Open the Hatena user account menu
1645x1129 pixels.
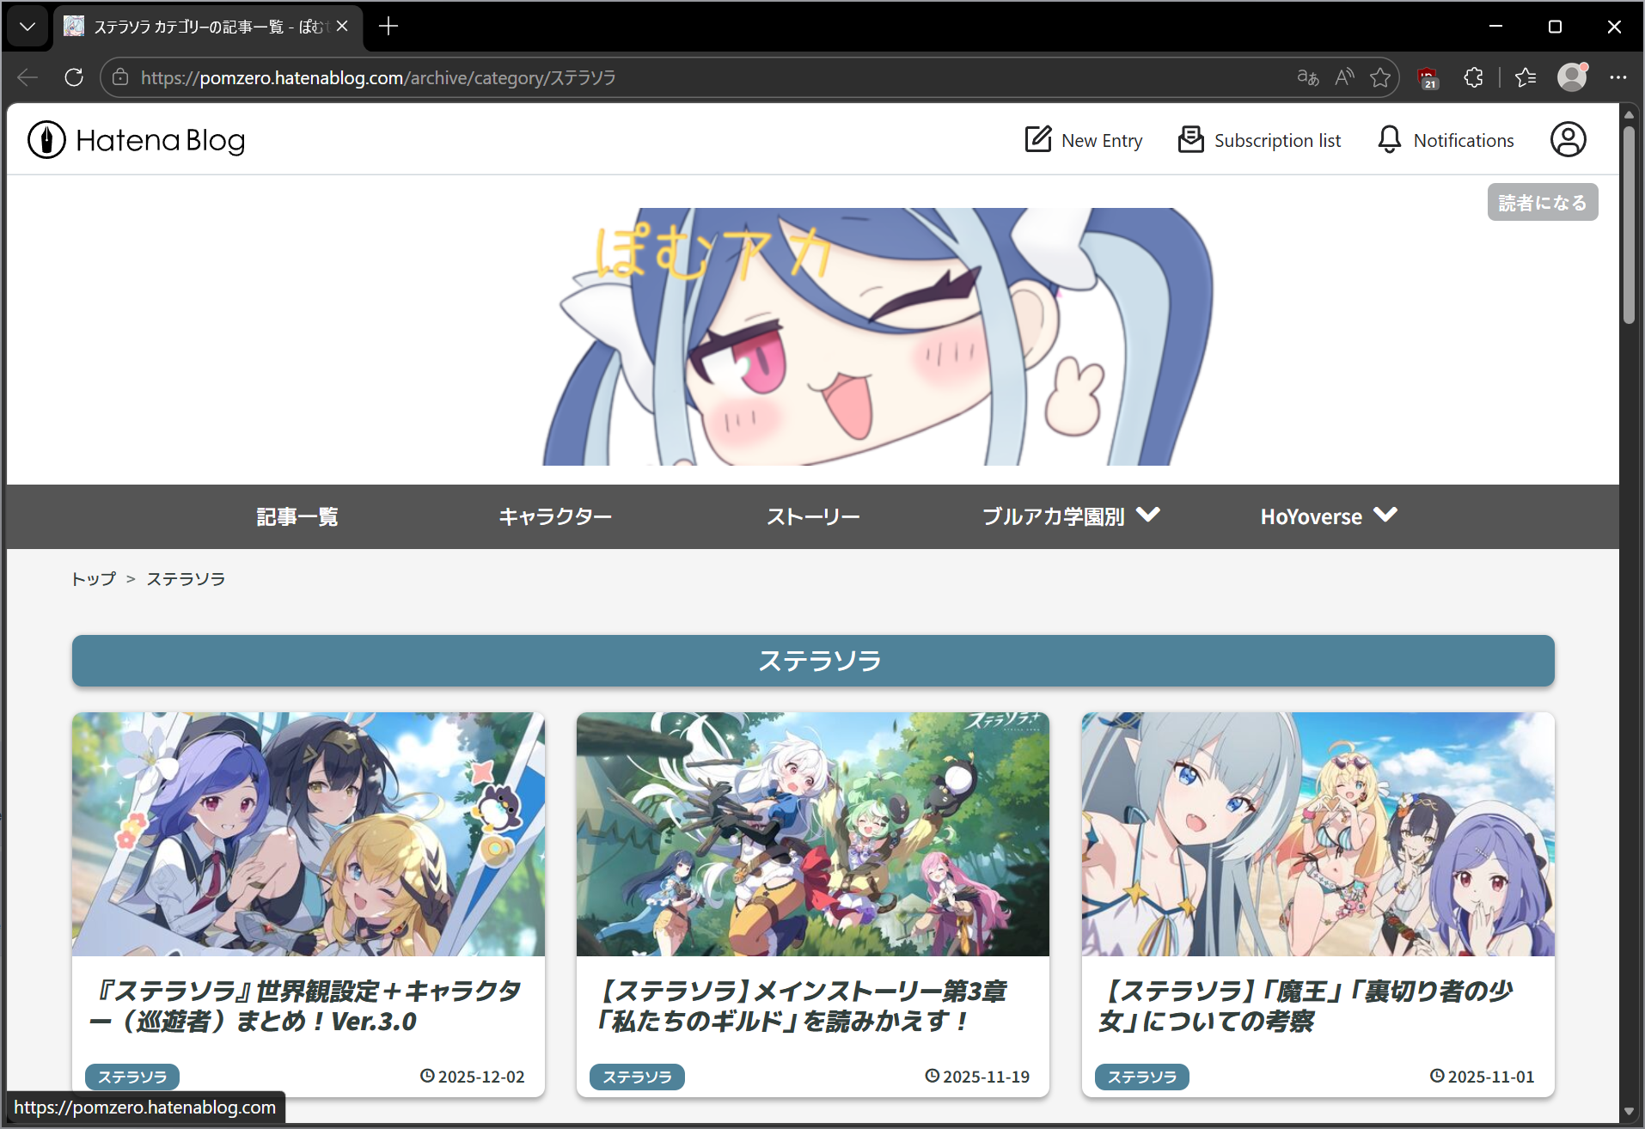[x=1569, y=139]
